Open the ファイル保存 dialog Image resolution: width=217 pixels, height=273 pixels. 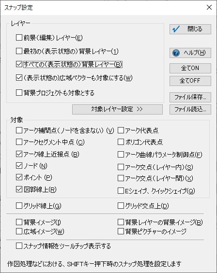190,97
